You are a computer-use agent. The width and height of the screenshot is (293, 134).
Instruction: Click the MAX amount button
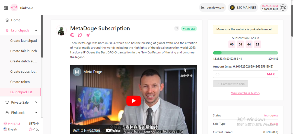click(x=271, y=74)
